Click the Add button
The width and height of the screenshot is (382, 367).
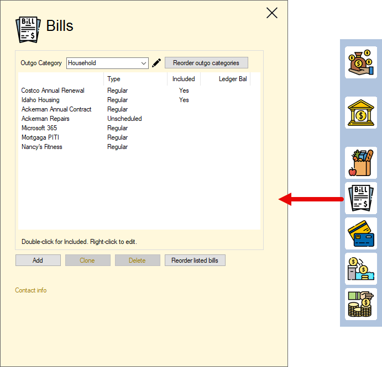[x=38, y=260]
